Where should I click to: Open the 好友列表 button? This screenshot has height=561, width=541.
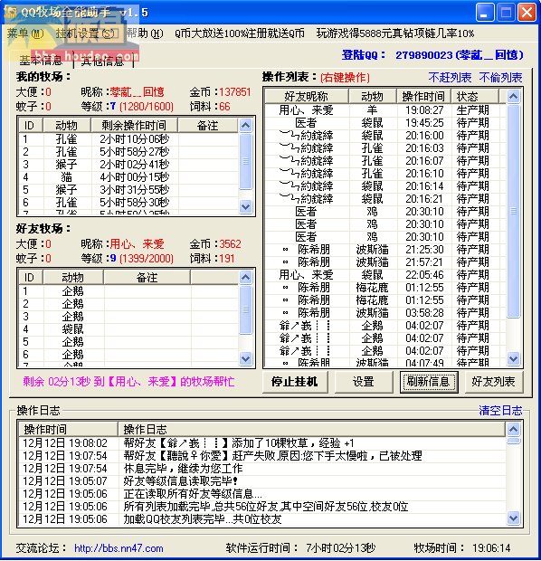click(x=493, y=382)
